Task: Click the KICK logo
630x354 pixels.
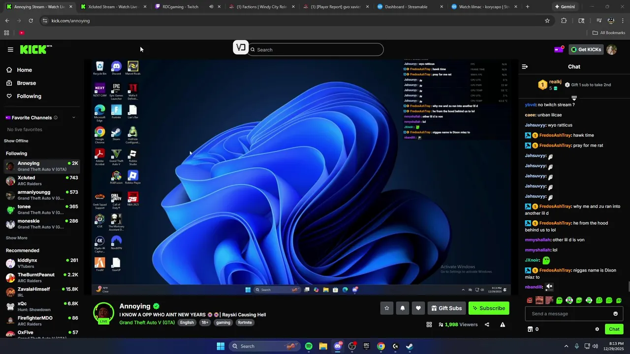Action: (35, 49)
